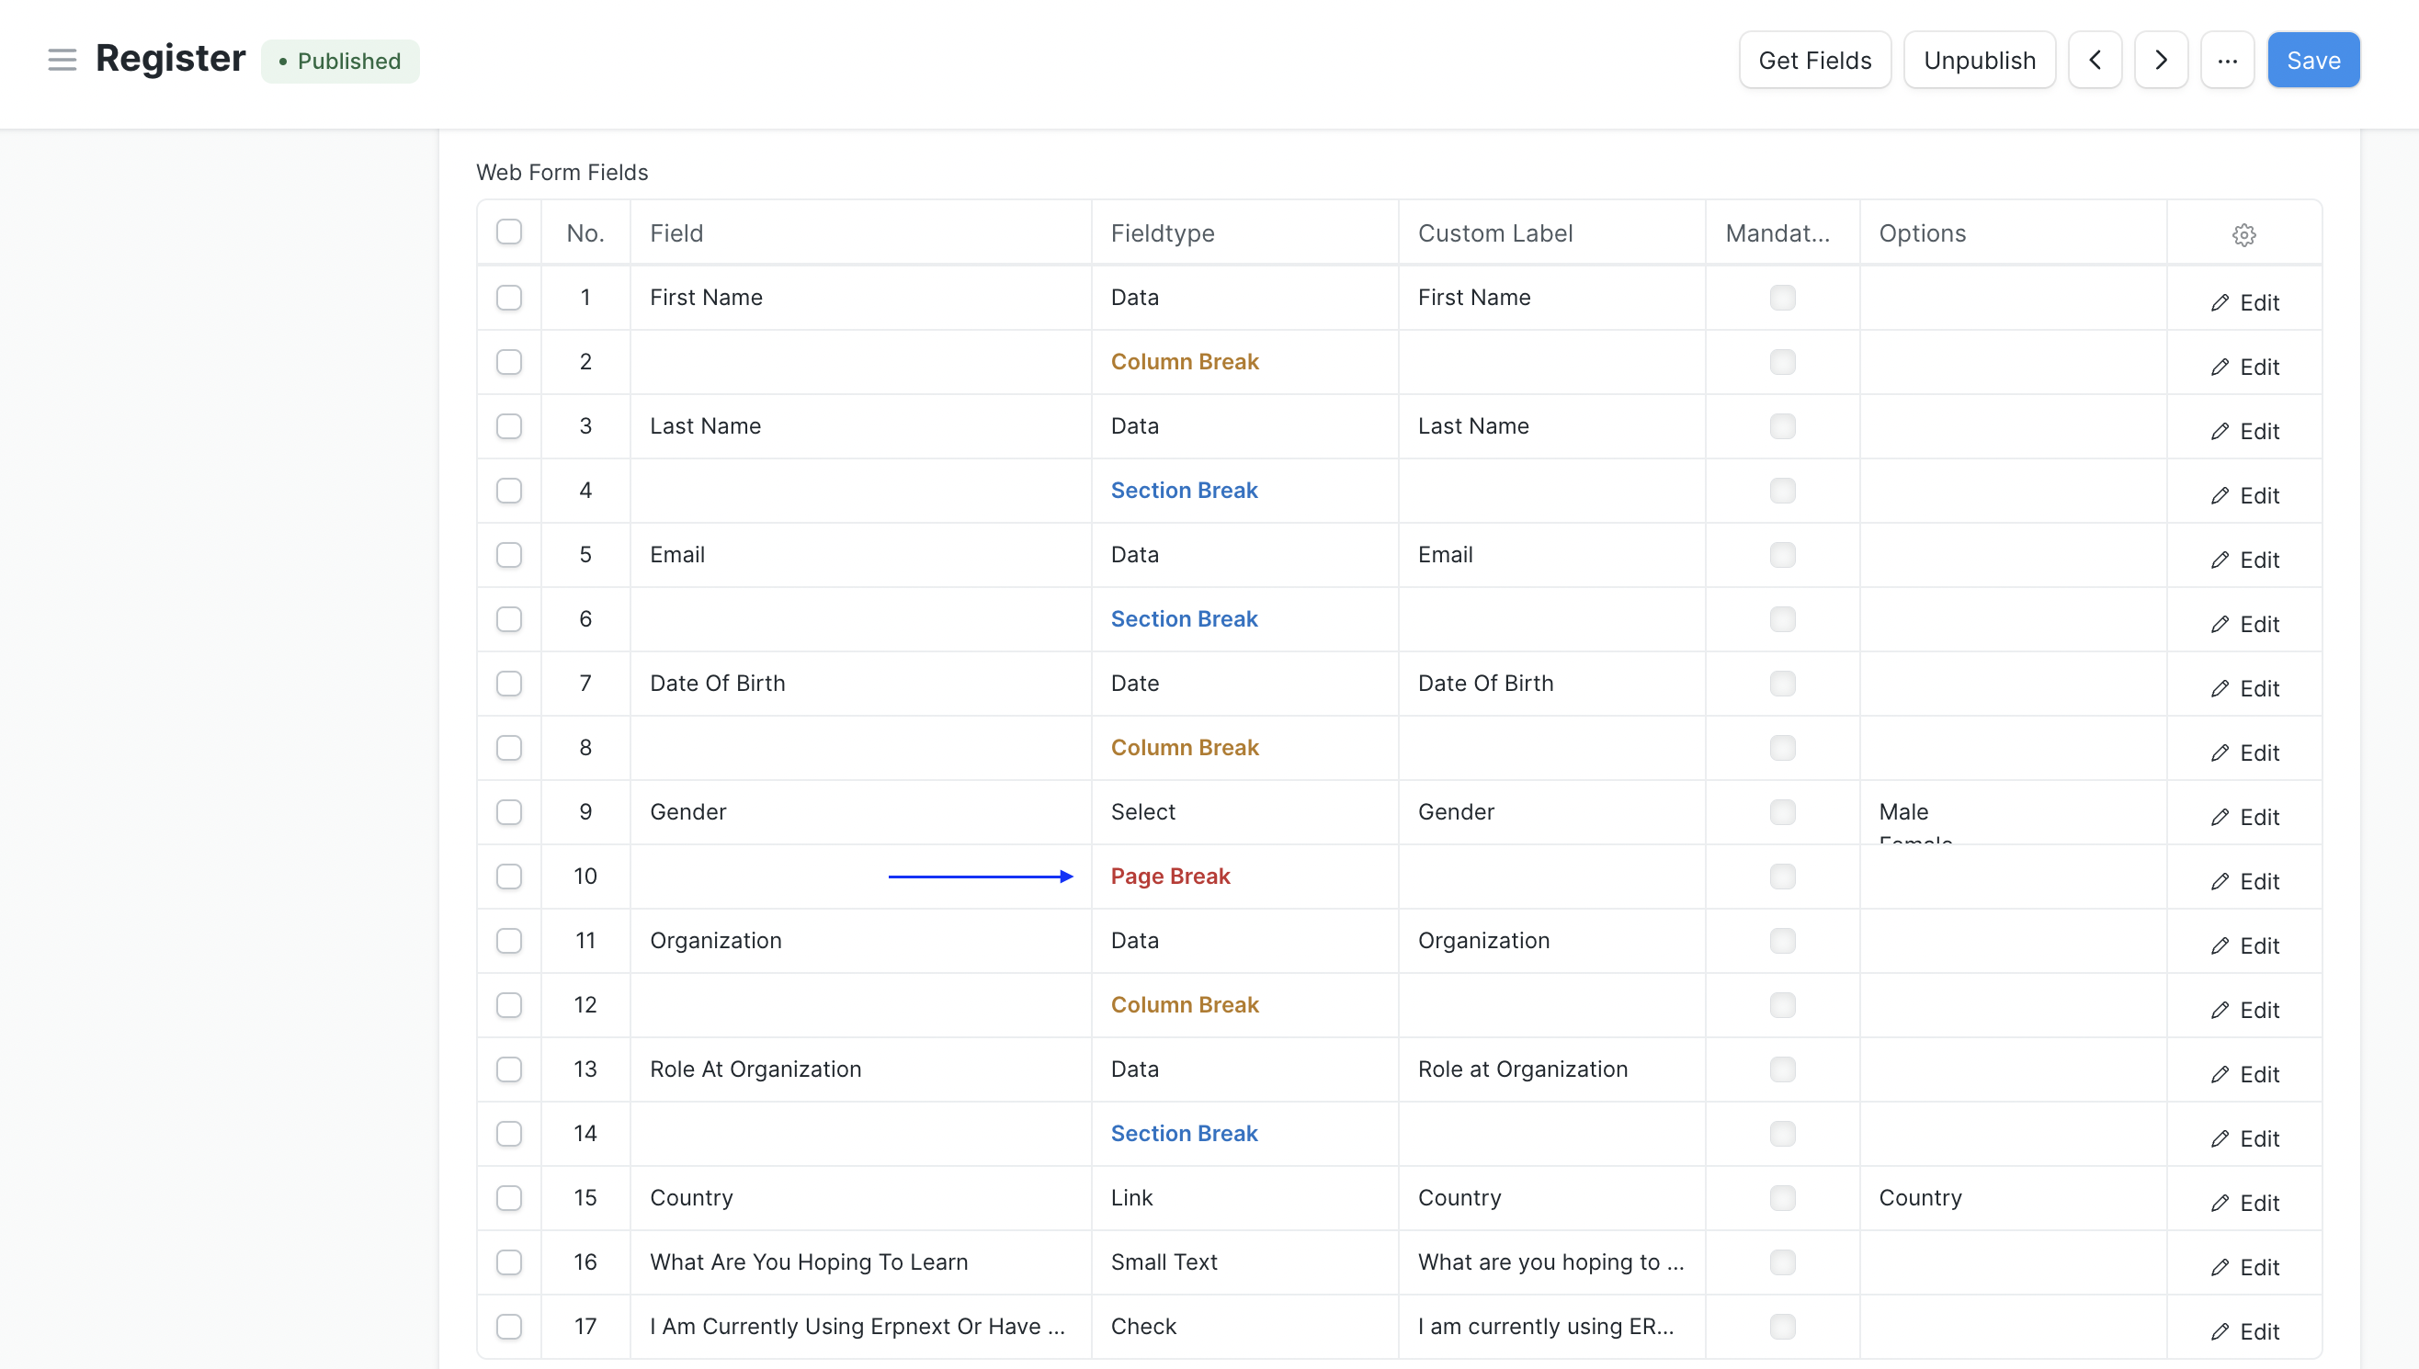Click the Edit icon for Role At Organization
The height and width of the screenshot is (1369, 2419).
click(2244, 1073)
